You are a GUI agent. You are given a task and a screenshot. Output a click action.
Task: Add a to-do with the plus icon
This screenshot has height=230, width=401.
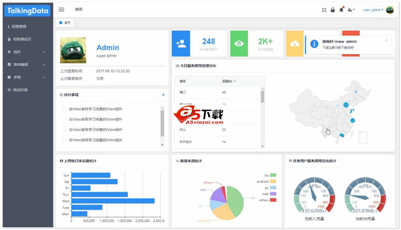[163, 94]
